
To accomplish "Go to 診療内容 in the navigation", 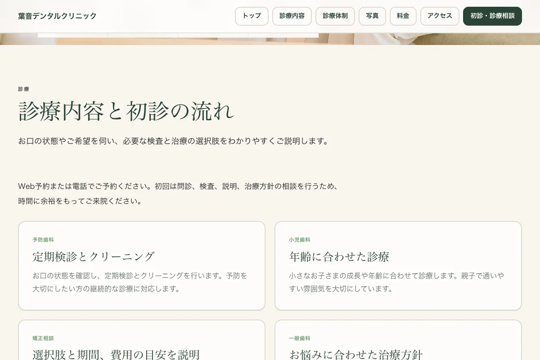I will [292, 16].
